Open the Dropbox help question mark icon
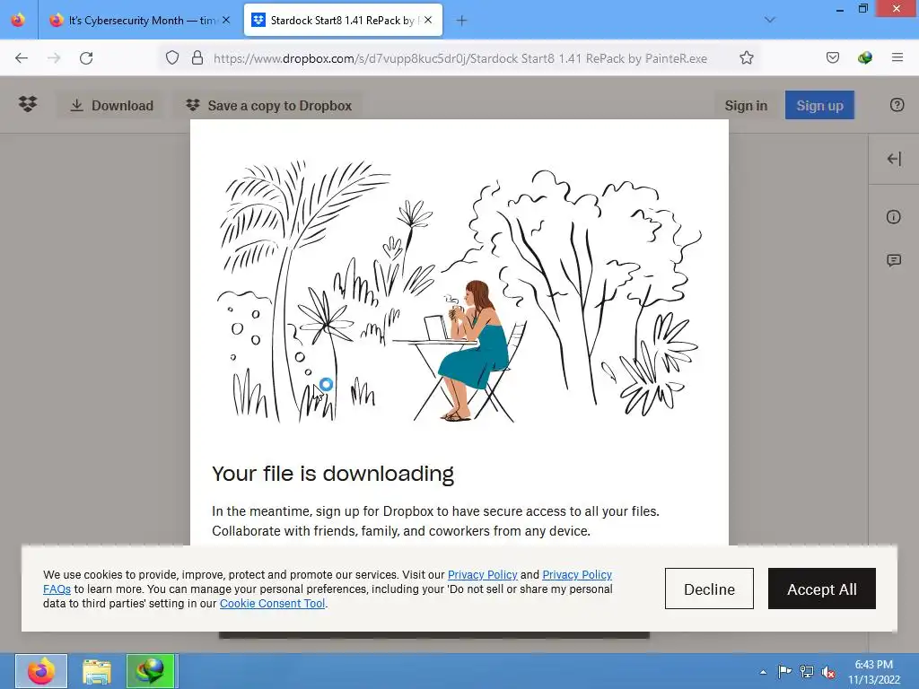 (x=897, y=105)
